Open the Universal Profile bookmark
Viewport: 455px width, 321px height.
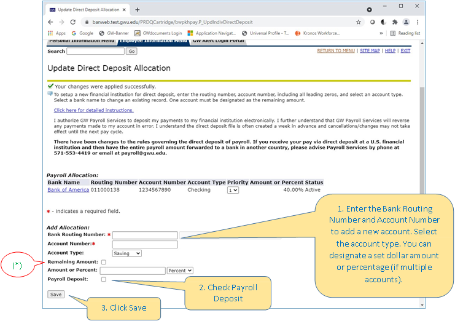click(265, 33)
